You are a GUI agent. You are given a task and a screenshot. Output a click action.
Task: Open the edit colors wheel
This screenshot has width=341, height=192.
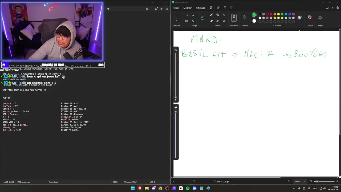tap(300, 18)
